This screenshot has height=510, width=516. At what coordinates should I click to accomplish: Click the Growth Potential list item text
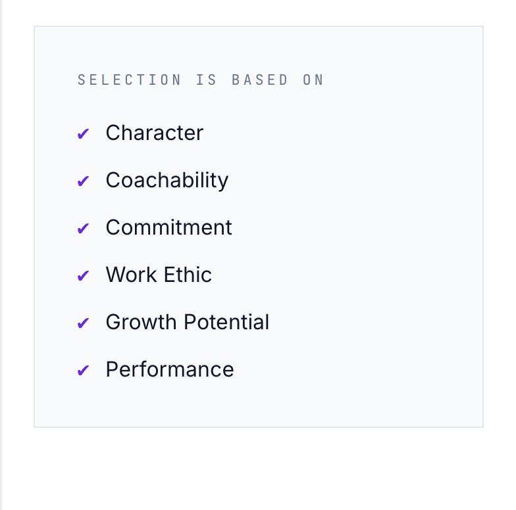pyautogui.click(x=188, y=322)
